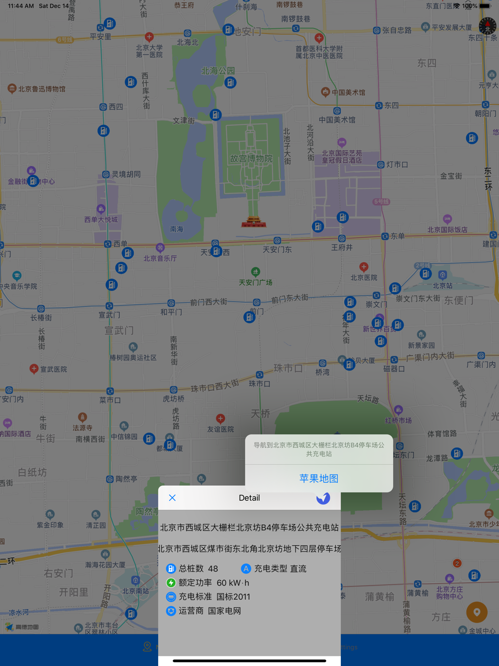Tap the 充电标准 国标2011 value
The height and width of the screenshot is (666, 499).
[x=234, y=597]
